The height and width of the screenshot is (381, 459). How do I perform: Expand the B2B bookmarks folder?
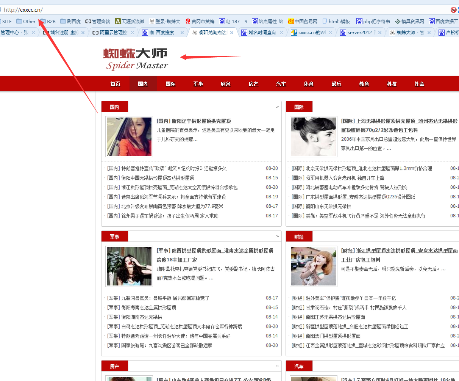[x=48, y=22]
